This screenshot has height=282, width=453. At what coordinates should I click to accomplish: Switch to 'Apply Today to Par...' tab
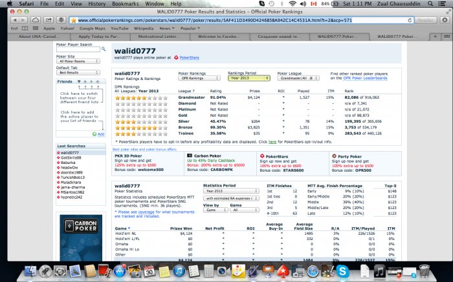click(100, 37)
